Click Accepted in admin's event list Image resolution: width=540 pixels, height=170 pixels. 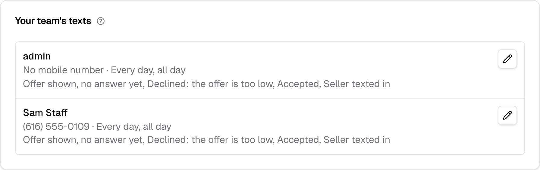298,84
